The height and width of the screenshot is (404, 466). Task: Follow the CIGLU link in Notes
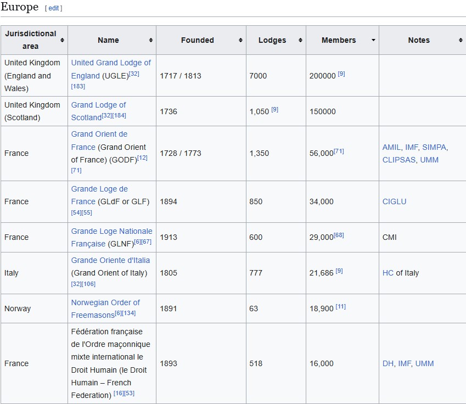394,201
